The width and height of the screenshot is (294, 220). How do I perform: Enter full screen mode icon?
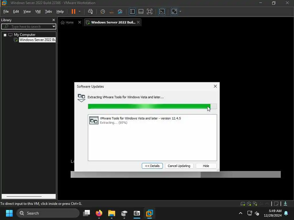tap(149, 11)
